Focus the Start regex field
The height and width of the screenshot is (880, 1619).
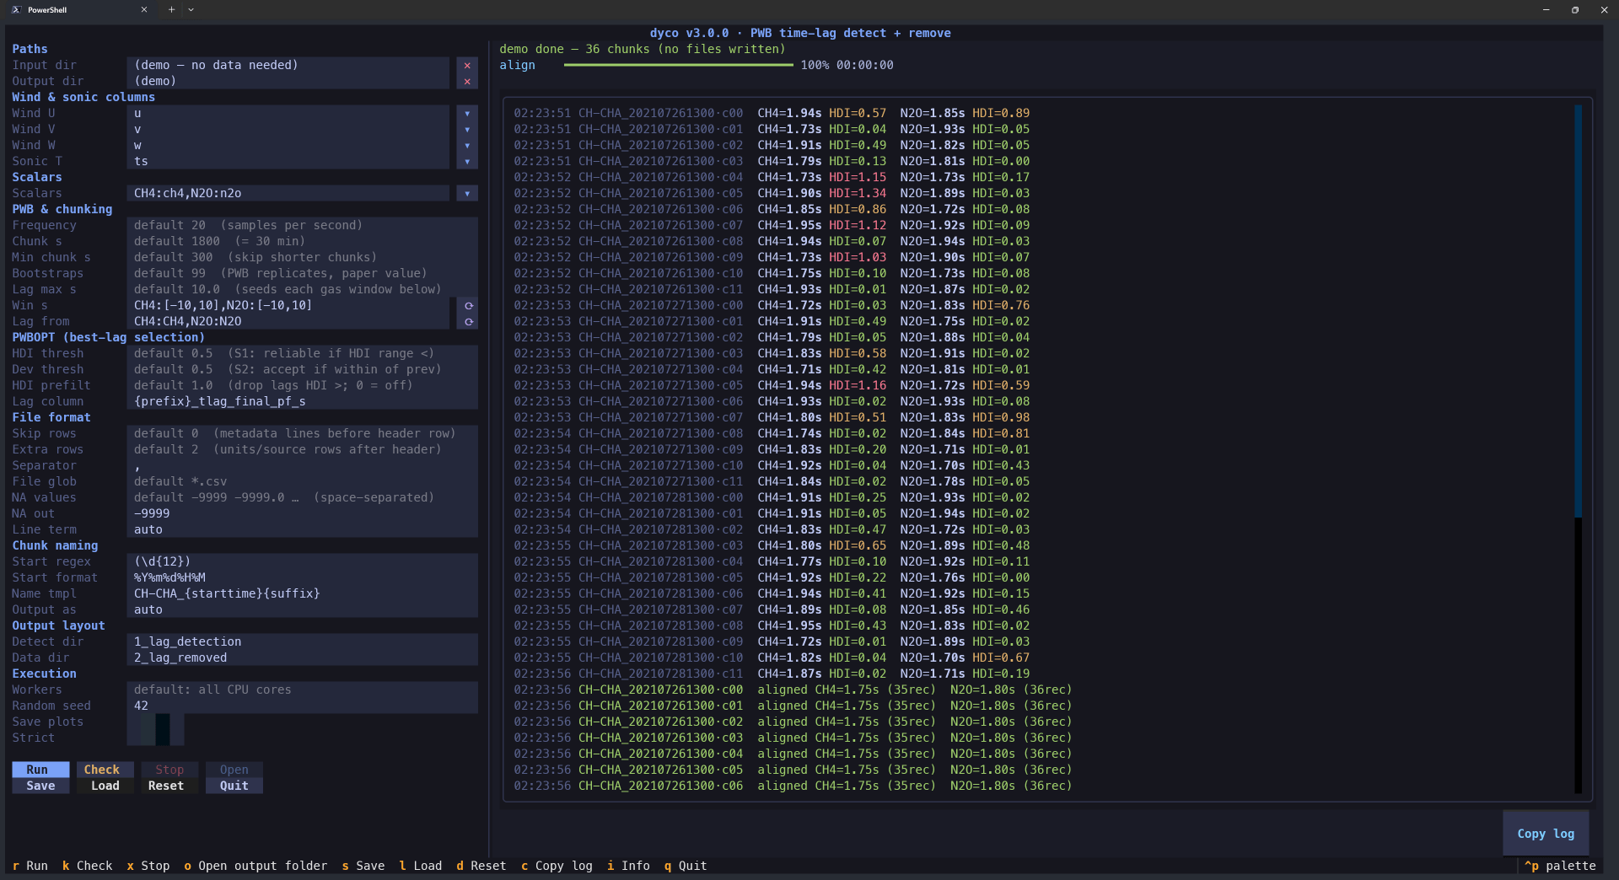(x=302, y=561)
